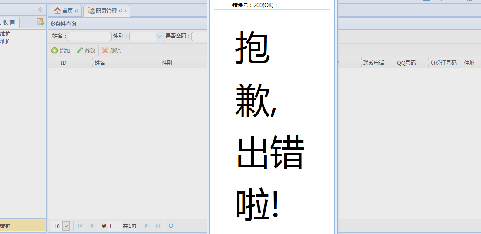Click the RSS feed add icon
Viewport: 481px width, 234px height.
(x=40, y=21)
